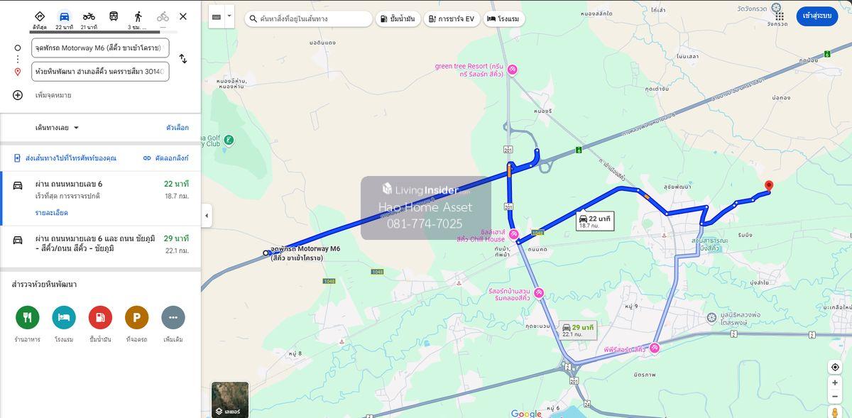Toggle the EV charging filter chip

451,19
